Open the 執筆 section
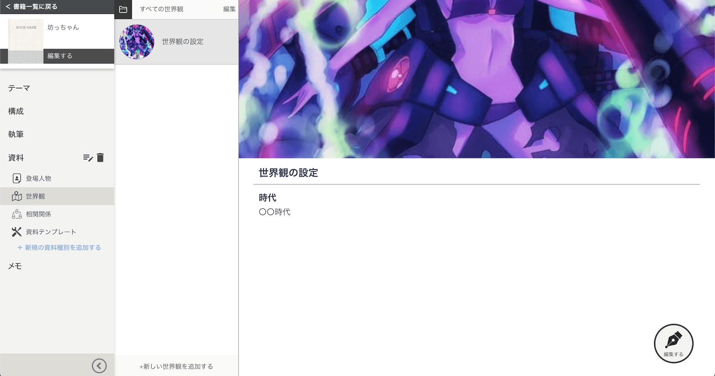 [x=16, y=134]
